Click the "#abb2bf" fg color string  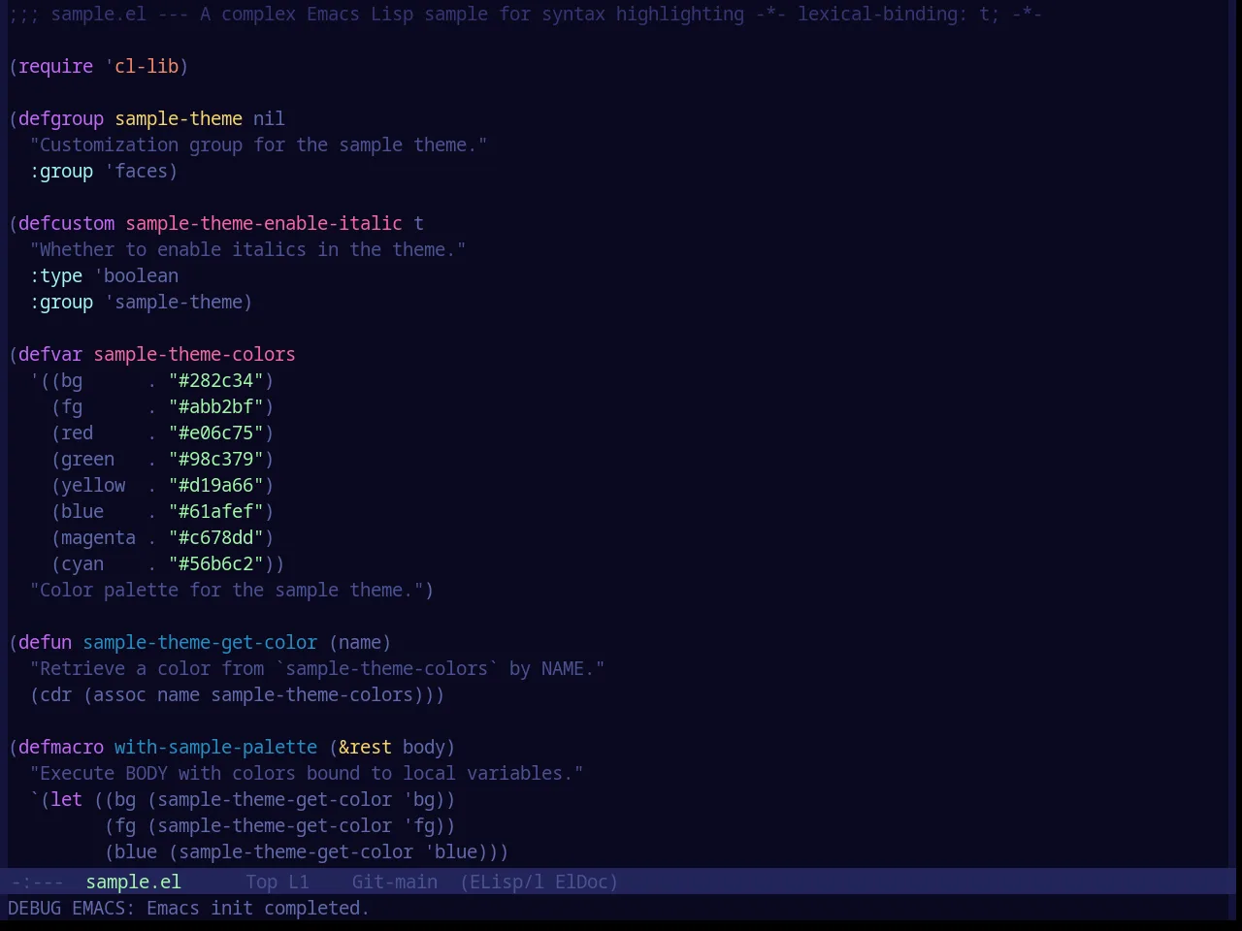(215, 406)
